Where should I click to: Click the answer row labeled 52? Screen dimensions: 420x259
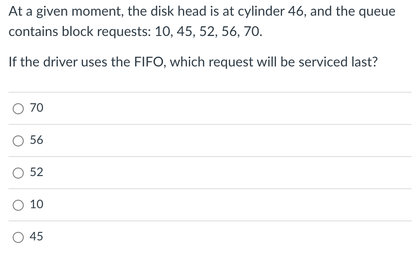[x=169, y=173]
